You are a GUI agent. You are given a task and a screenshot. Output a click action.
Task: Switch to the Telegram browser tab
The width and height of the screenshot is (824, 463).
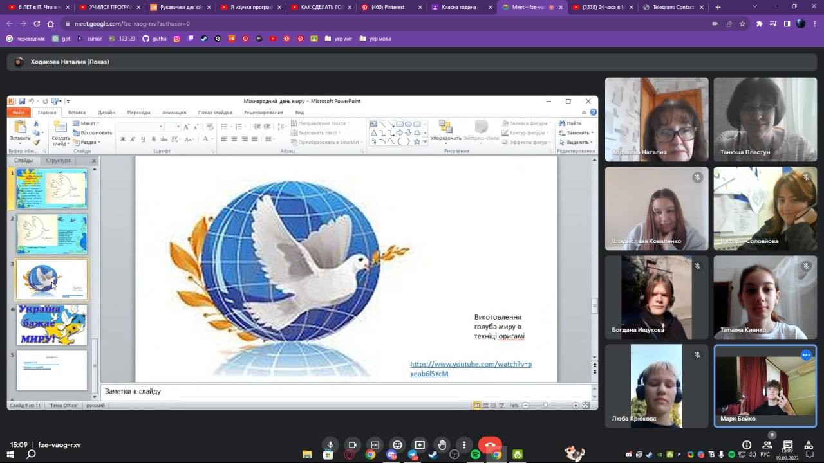[x=673, y=7]
